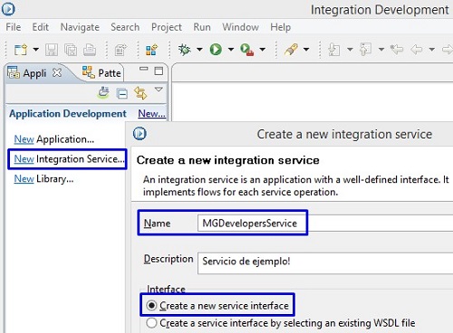Switch to the Appli view tab

click(x=34, y=73)
